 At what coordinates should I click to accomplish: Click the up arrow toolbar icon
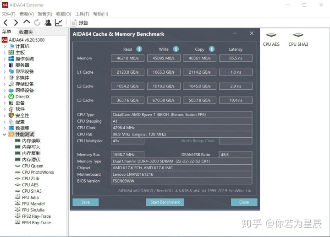[27, 22]
